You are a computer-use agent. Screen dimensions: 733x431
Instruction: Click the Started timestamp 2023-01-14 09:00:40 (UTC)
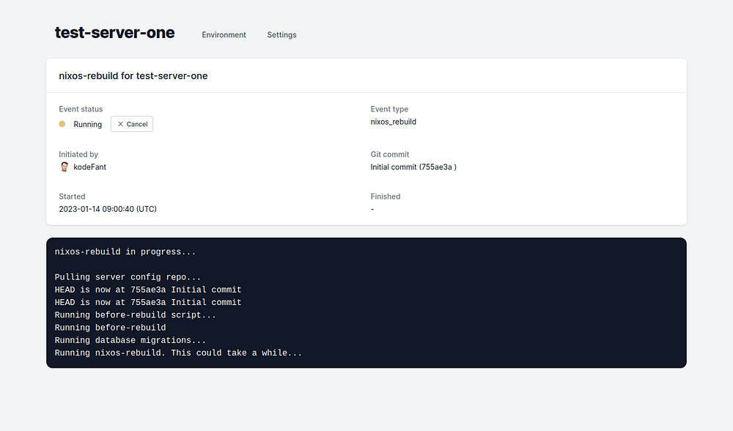(x=108, y=209)
